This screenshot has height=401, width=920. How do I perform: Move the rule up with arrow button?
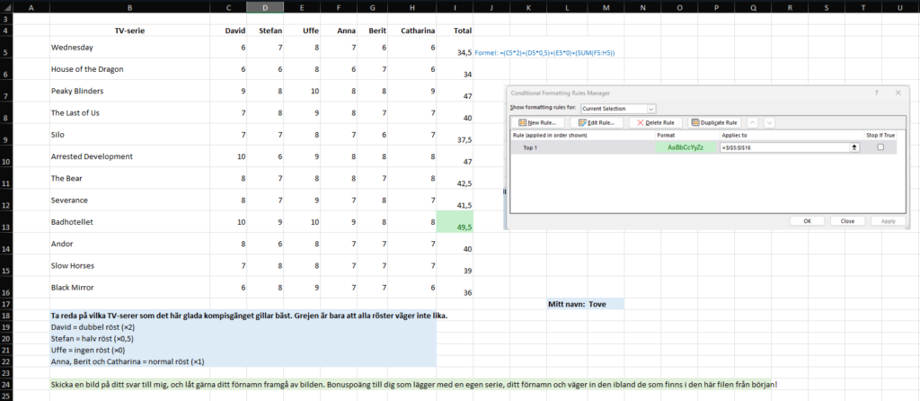[x=754, y=122]
